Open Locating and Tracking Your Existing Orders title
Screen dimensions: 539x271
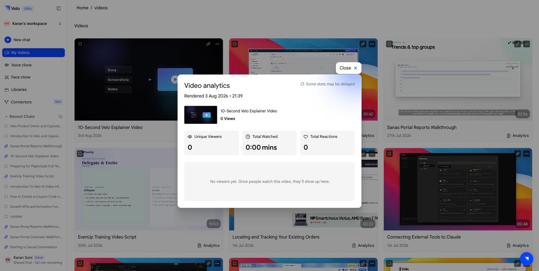point(276,237)
